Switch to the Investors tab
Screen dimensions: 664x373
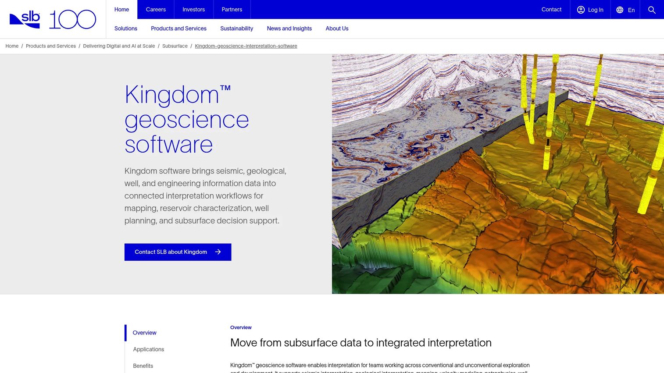193,10
